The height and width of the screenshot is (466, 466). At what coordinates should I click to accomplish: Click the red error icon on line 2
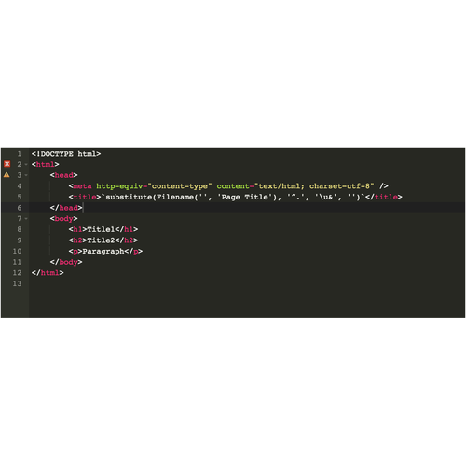7,164
